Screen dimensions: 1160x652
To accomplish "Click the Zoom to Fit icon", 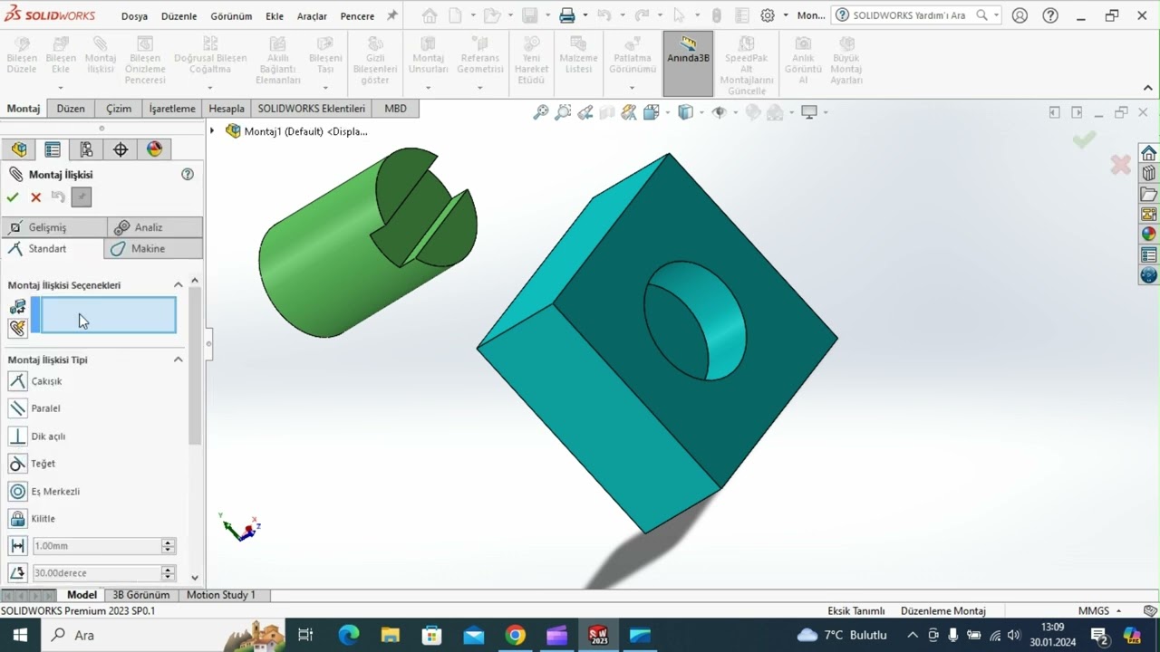I will (541, 112).
